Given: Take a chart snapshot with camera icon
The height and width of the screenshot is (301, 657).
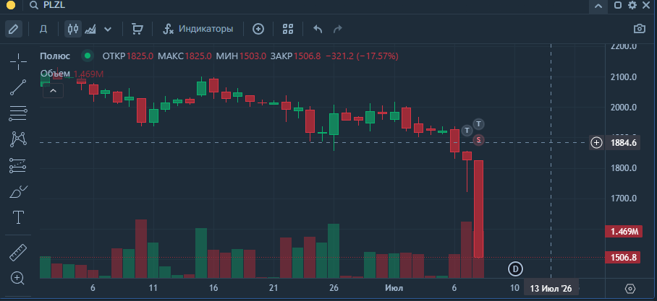Looking at the screenshot, I should (x=640, y=29).
